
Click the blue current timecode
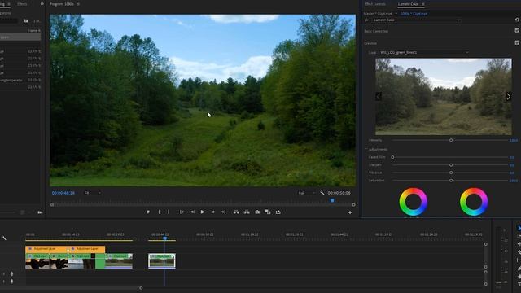point(63,193)
